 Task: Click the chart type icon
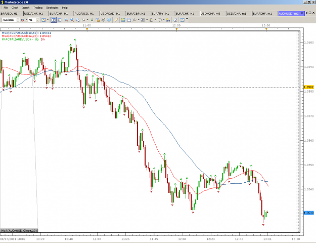pos(43,20)
